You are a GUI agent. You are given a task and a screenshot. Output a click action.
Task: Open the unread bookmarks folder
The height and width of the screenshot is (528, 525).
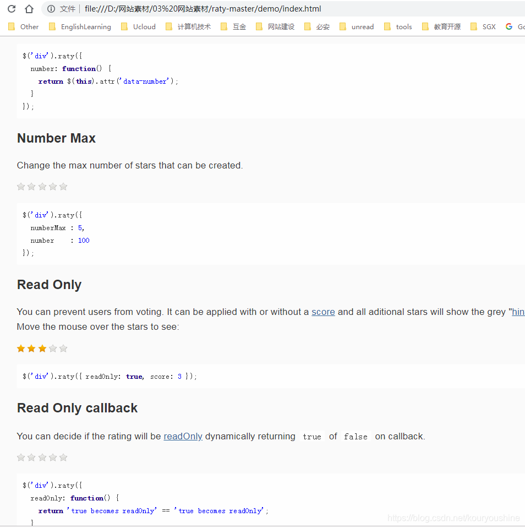(357, 26)
